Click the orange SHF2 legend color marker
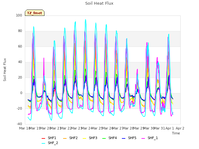 [65, 138]
